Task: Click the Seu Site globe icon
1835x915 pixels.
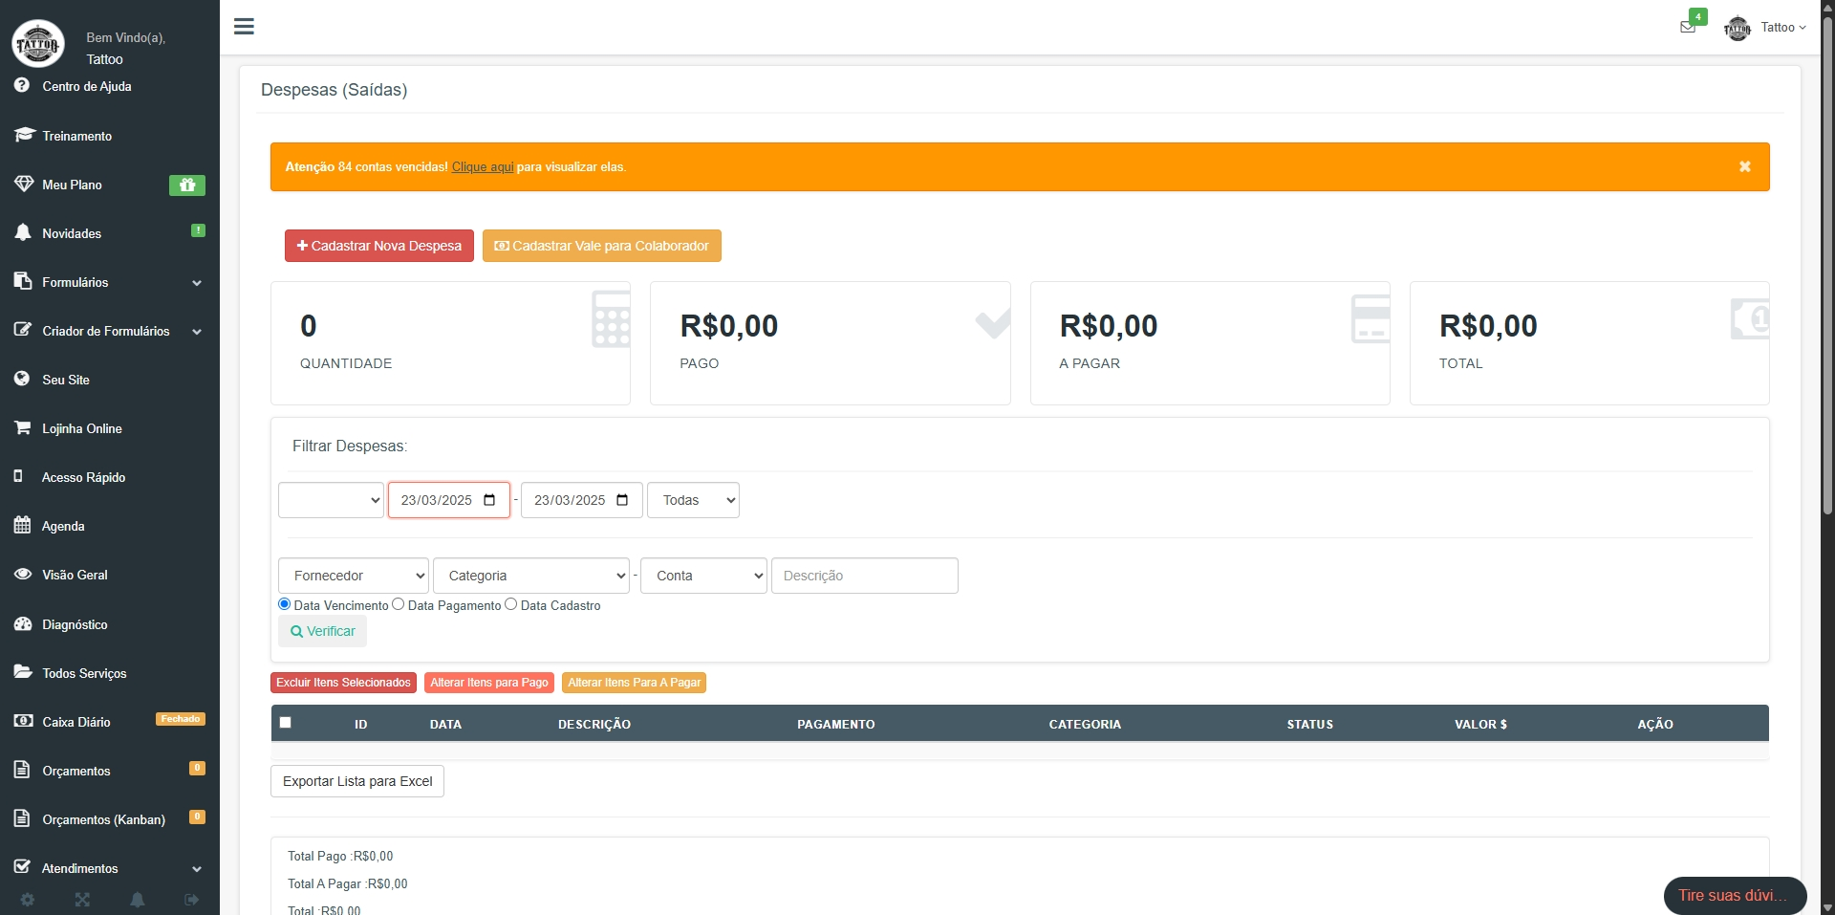Action: 22,379
